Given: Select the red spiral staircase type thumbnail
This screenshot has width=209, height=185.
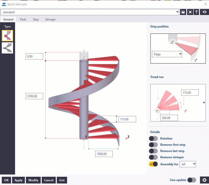Looking at the screenshot, I should click(8, 35).
